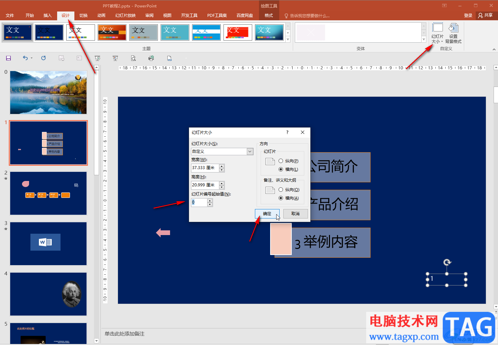This screenshot has height=345, width=498.
Task: Decrease slide width with down spinner
Action: (221, 170)
